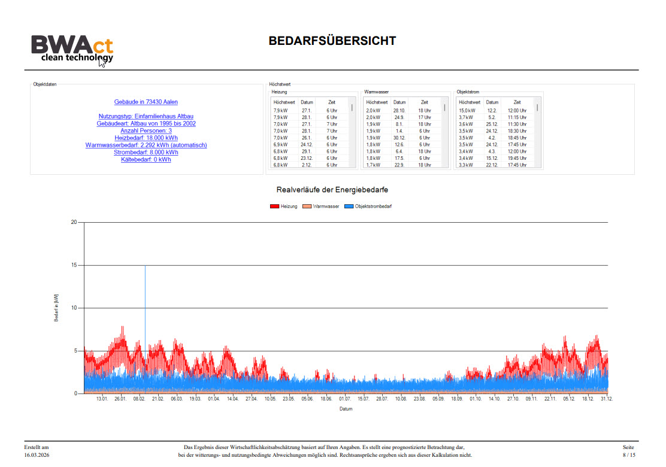The width and height of the screenshot is (666, 467).
Task: Click the 'Heizbedarf: 18.000 kWh' link
Action: (146, 138)
